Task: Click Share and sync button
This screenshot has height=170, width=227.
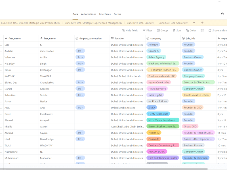Action: point(218,30)
